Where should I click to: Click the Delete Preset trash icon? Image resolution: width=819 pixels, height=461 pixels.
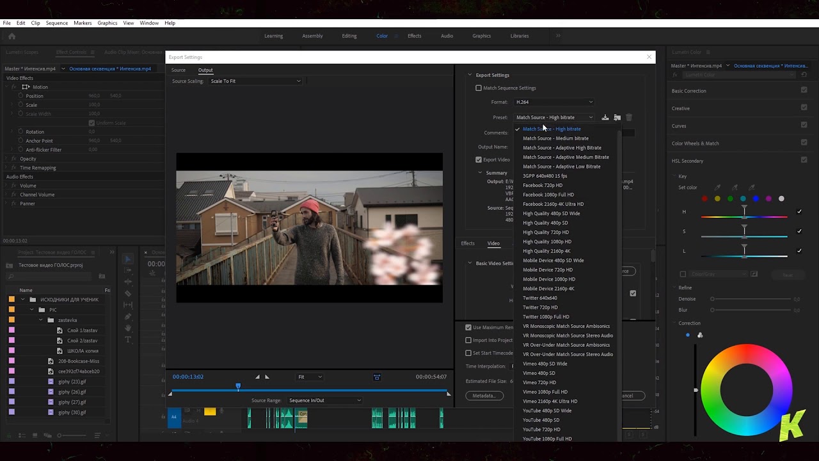(x=629, y=117)
